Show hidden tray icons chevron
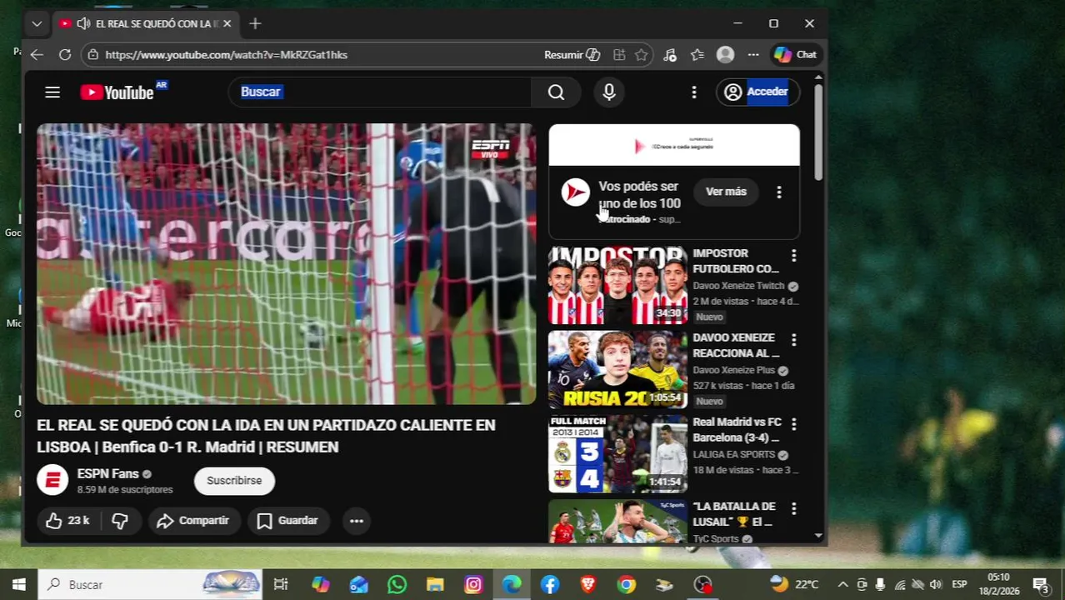Screen dimensions: 1065x600 pyautogui.click(x=842, y=585)
